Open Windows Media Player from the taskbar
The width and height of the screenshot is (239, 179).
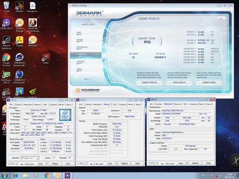pos(36,176)
